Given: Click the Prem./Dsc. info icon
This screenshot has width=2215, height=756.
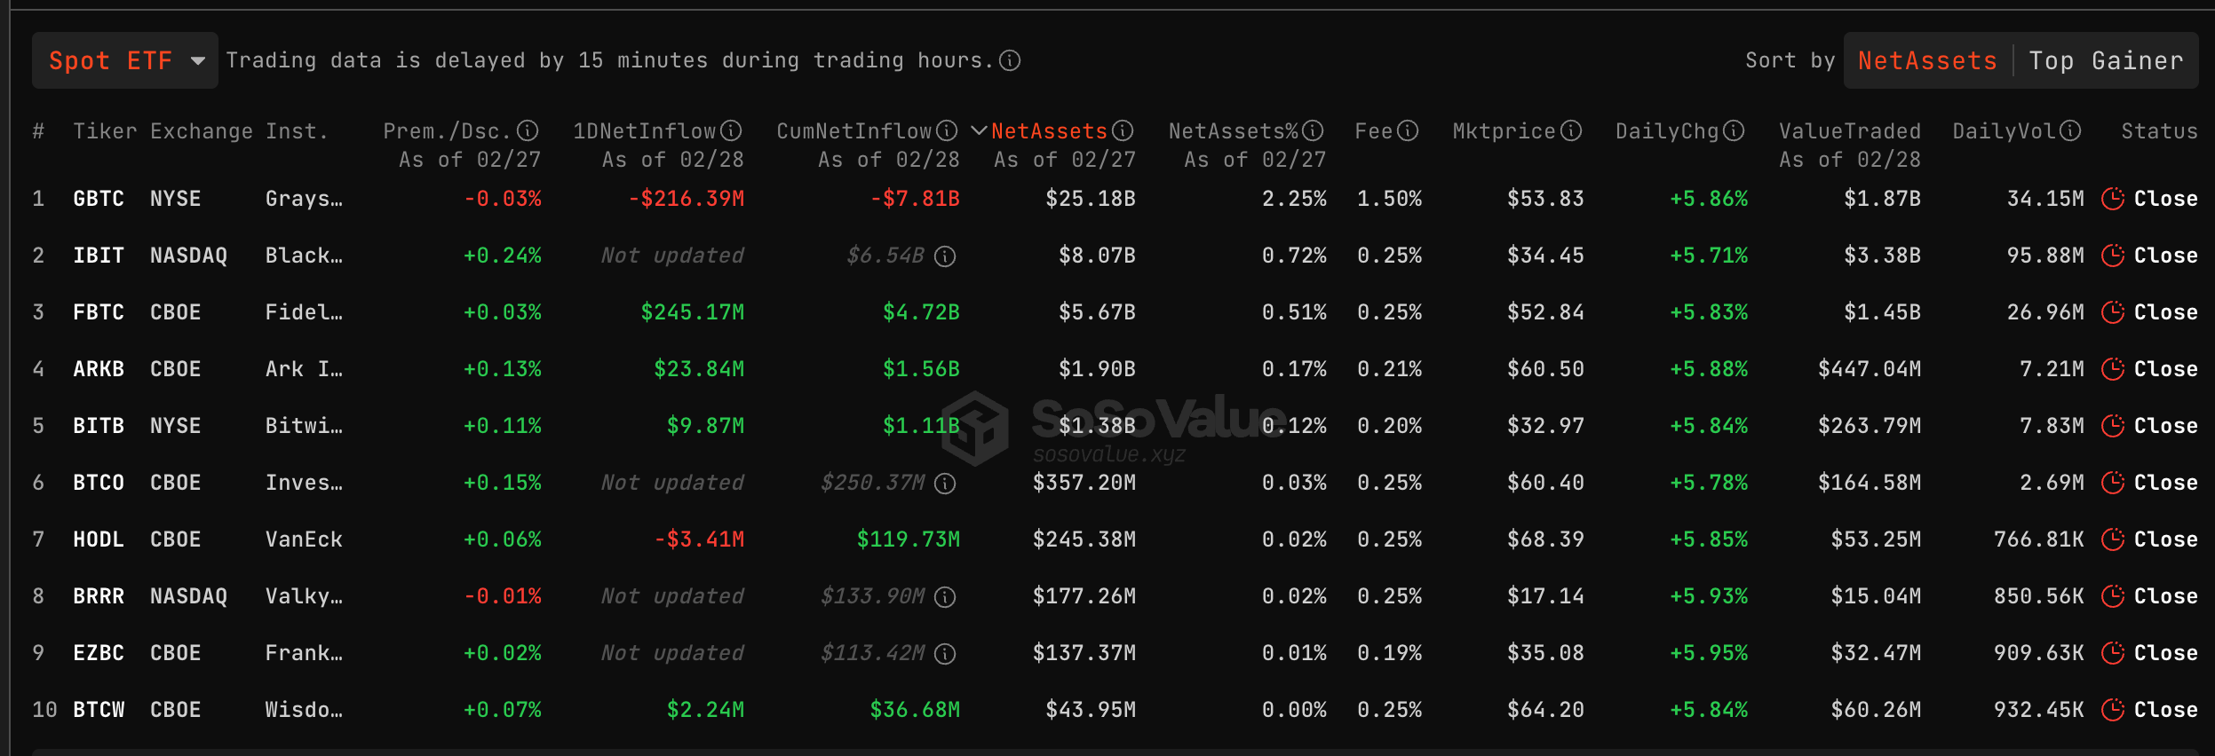Looking at the screenshot, I should coord(528,131).
